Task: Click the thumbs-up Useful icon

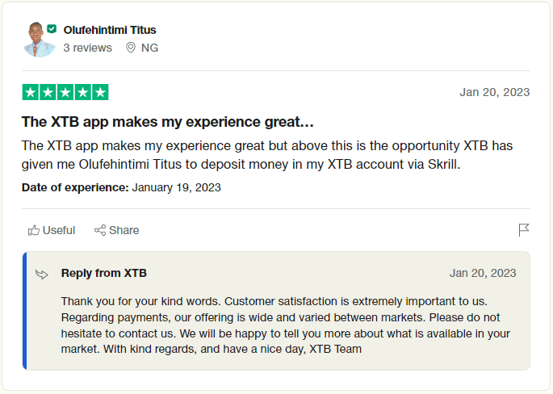Action: click(34, 230)
